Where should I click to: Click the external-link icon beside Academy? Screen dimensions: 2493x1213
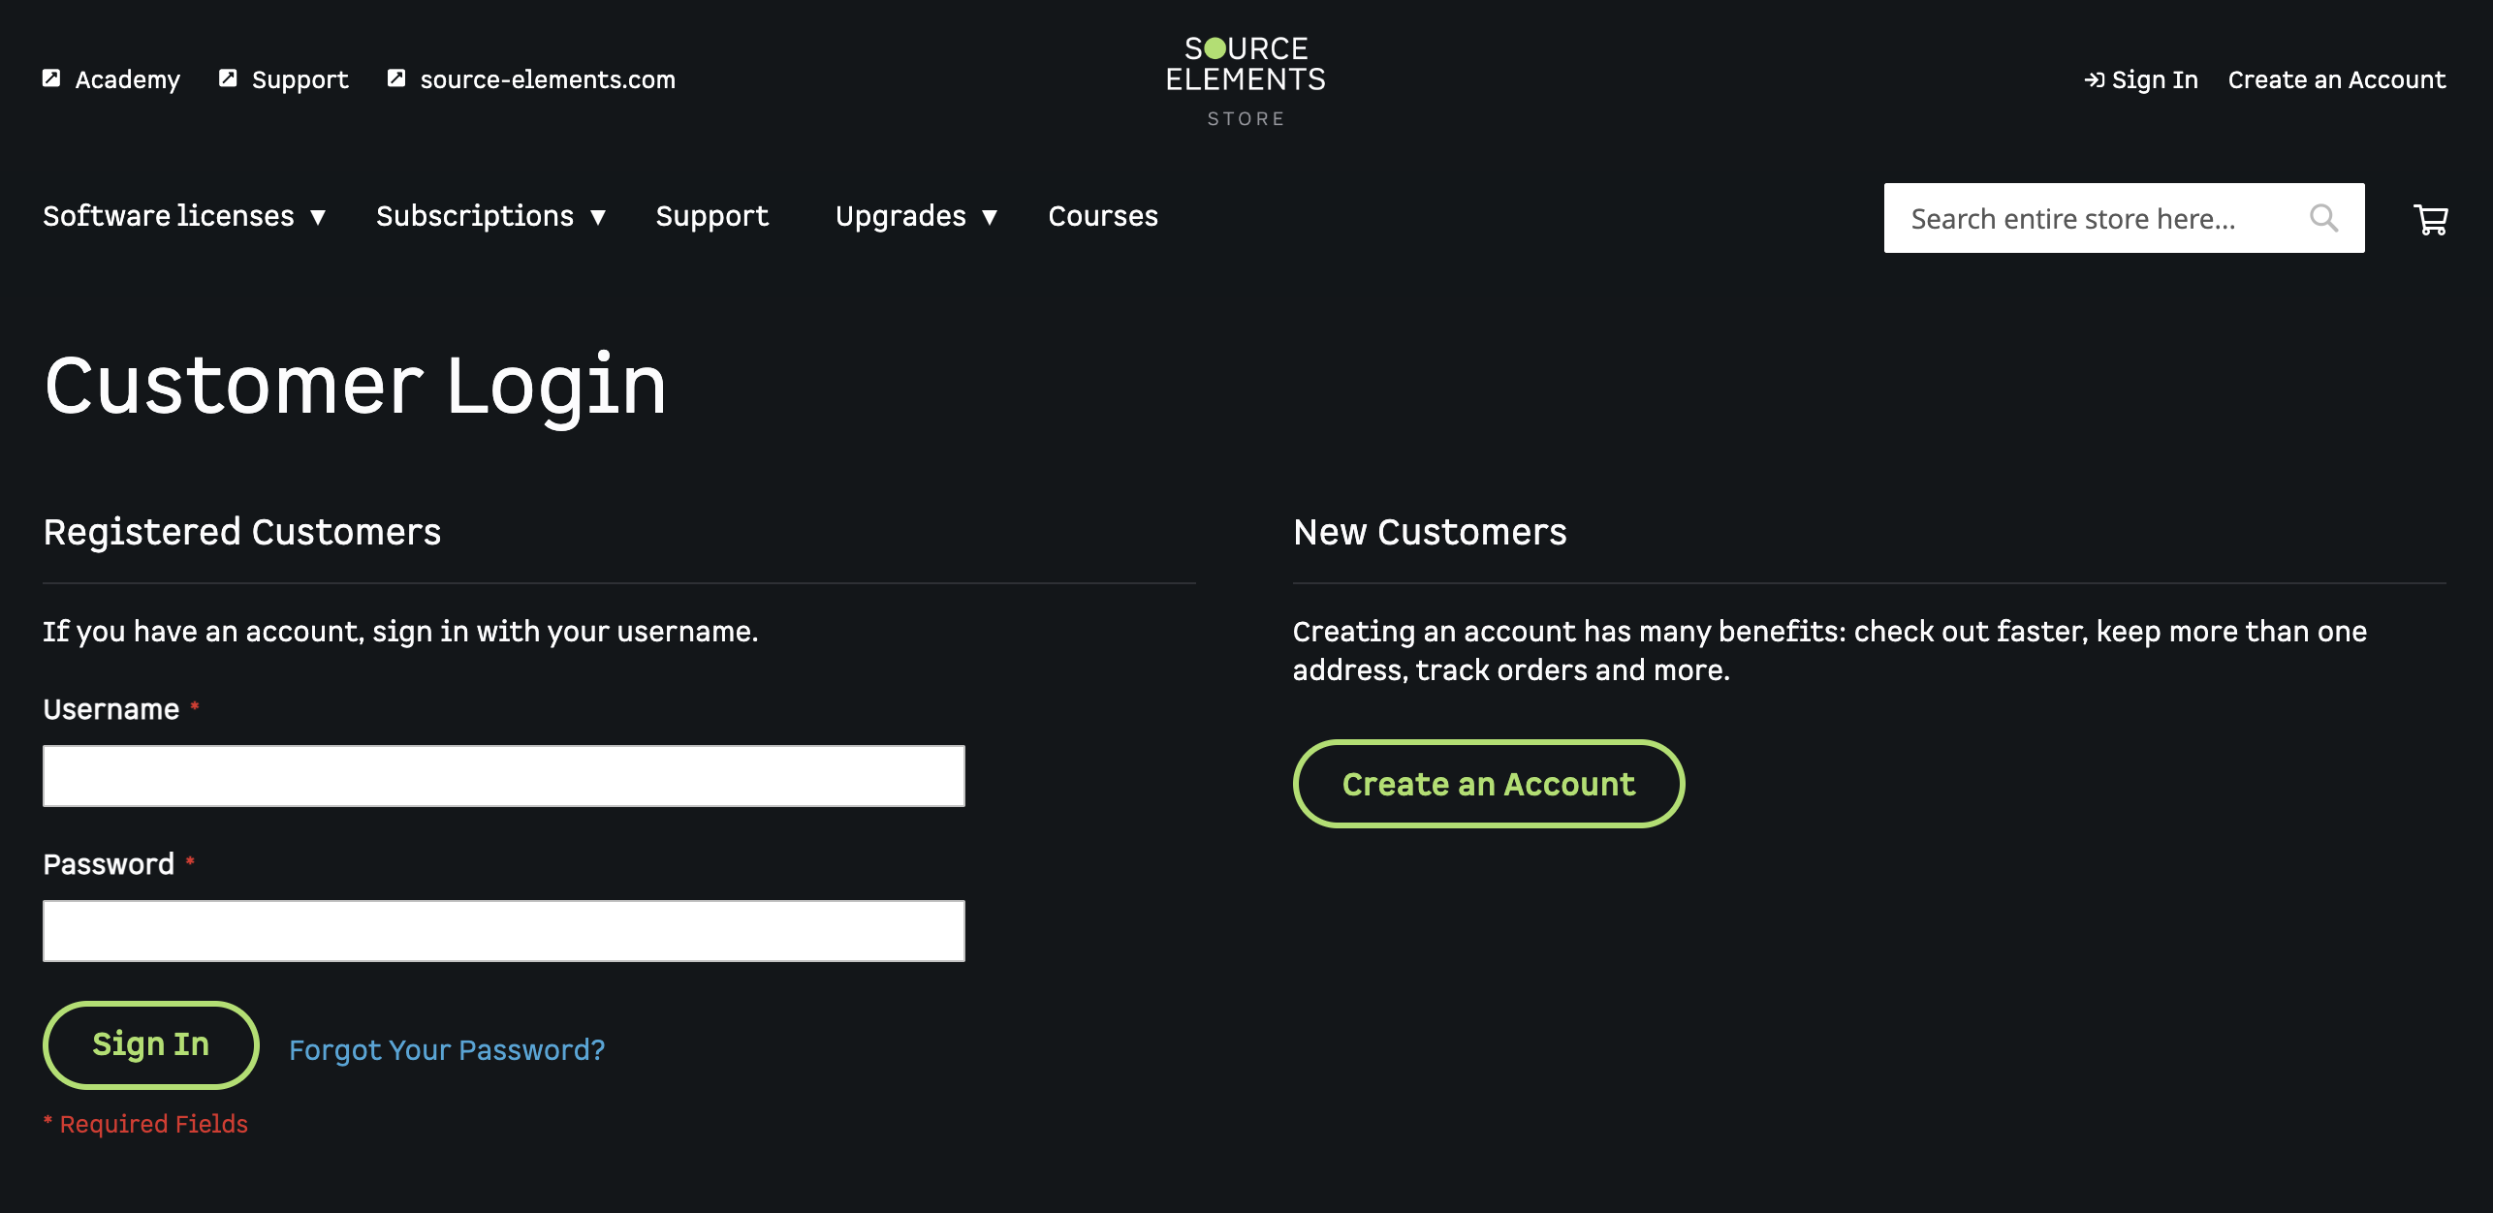(x=51, y=78)
